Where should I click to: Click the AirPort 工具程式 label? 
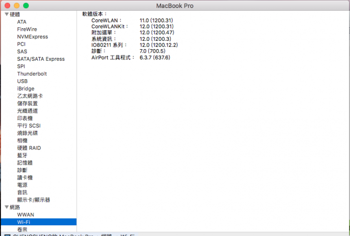click(x=113, y=57)
